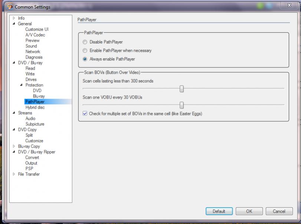Select Enable PathPlayer when necessary option
The image size is (301, 224).
tap(85, 51)
